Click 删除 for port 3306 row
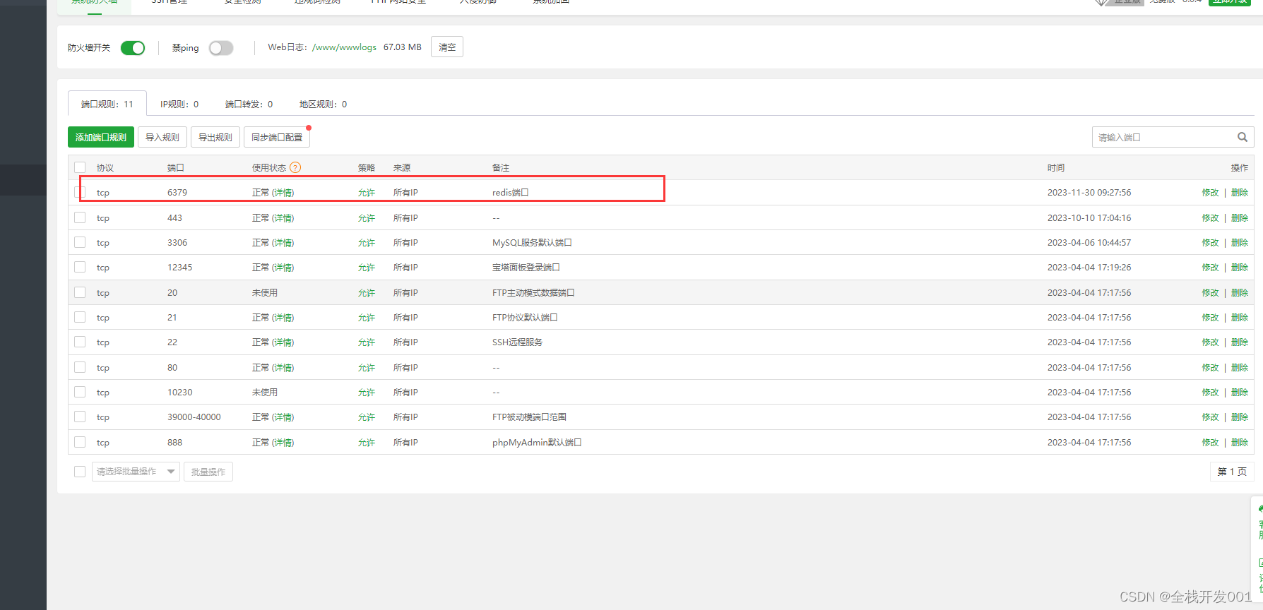This screenshot has height=610, width=1263. [x=1240, y=242]
